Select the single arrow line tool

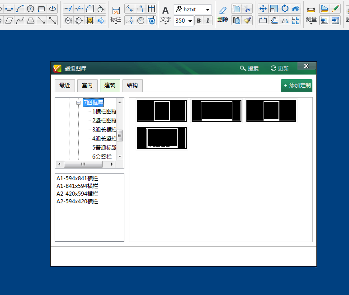point(42,21)
